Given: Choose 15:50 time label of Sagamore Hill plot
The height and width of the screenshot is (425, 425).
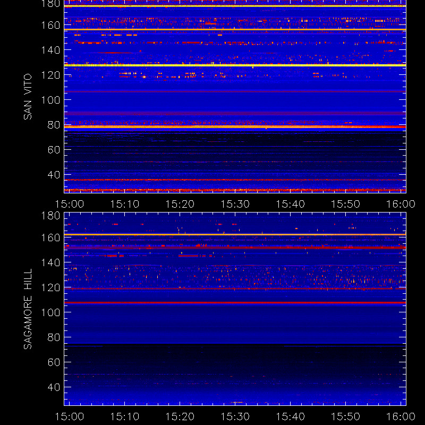Looking at the screenshot, I should (346, 416).
